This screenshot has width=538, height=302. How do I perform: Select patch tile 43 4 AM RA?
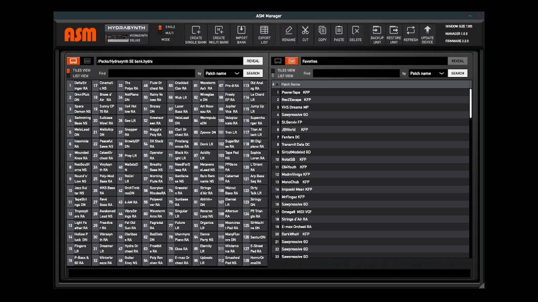[x=129, y=202]
